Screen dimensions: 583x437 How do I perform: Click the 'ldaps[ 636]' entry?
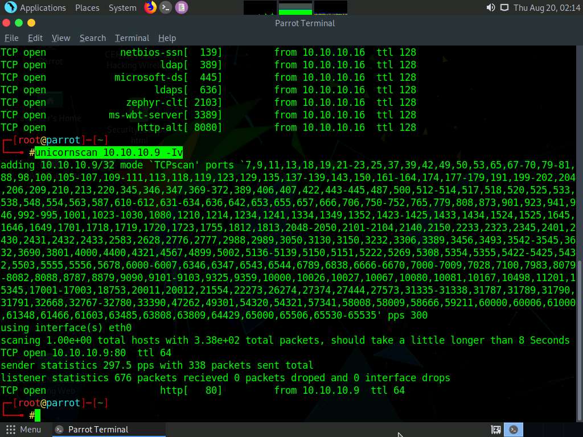coord(188,90)
